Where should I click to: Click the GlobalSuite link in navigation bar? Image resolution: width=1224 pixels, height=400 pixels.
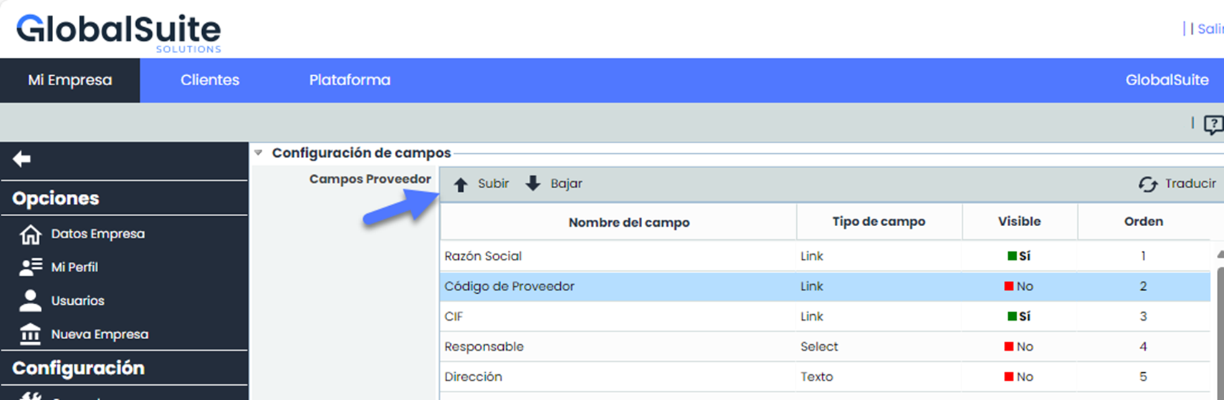tap(1167, 80)
